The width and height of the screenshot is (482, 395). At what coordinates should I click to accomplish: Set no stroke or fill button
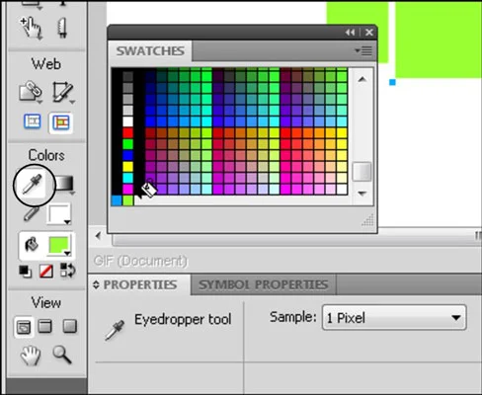(46, 272)
